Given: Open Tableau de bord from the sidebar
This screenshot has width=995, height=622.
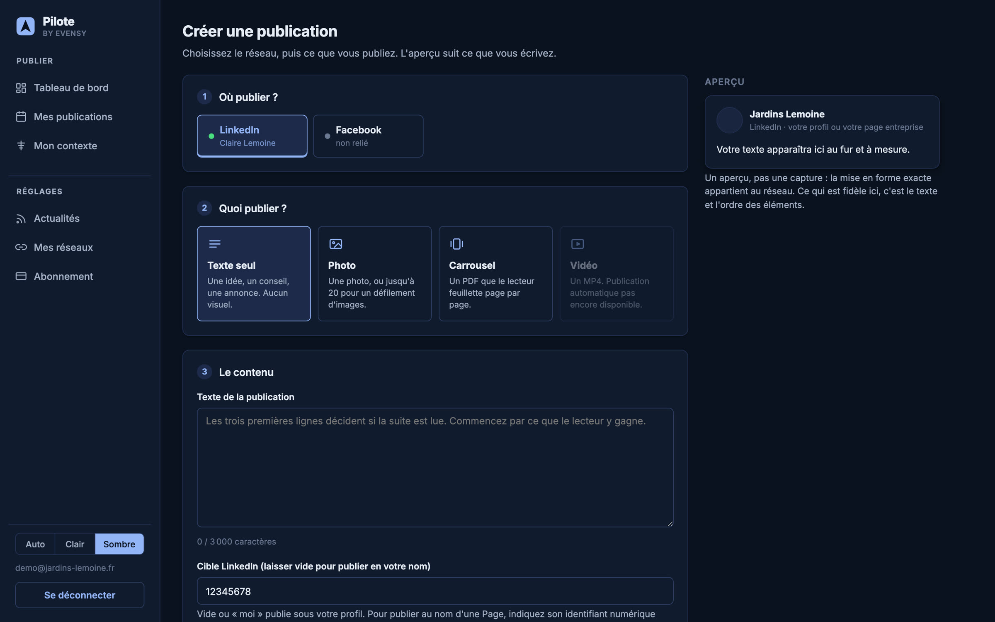Looking at the screenshot, I should 80,88.
